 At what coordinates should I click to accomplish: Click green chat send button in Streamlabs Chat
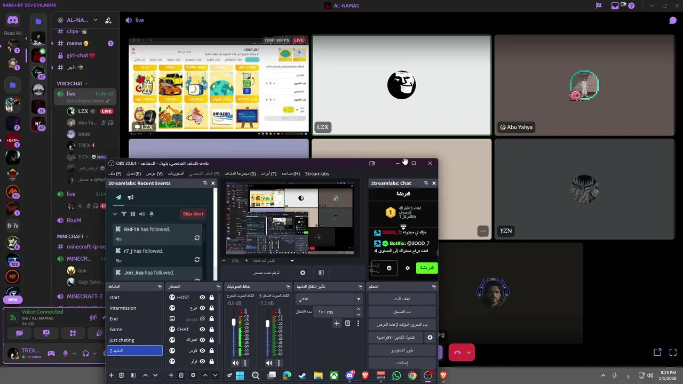click(426, 268)
